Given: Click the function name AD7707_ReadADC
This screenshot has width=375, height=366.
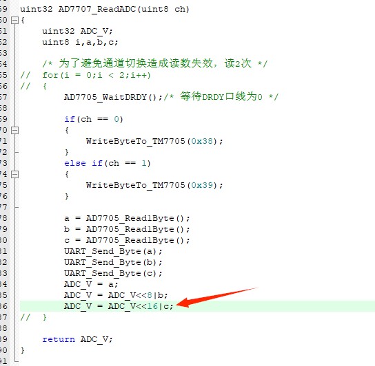Looking at the screenshot, I should [x=97, y=10].
